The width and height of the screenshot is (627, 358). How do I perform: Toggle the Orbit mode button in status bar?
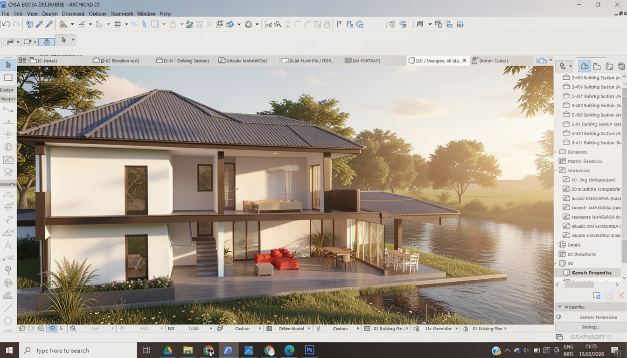point(52,329)
